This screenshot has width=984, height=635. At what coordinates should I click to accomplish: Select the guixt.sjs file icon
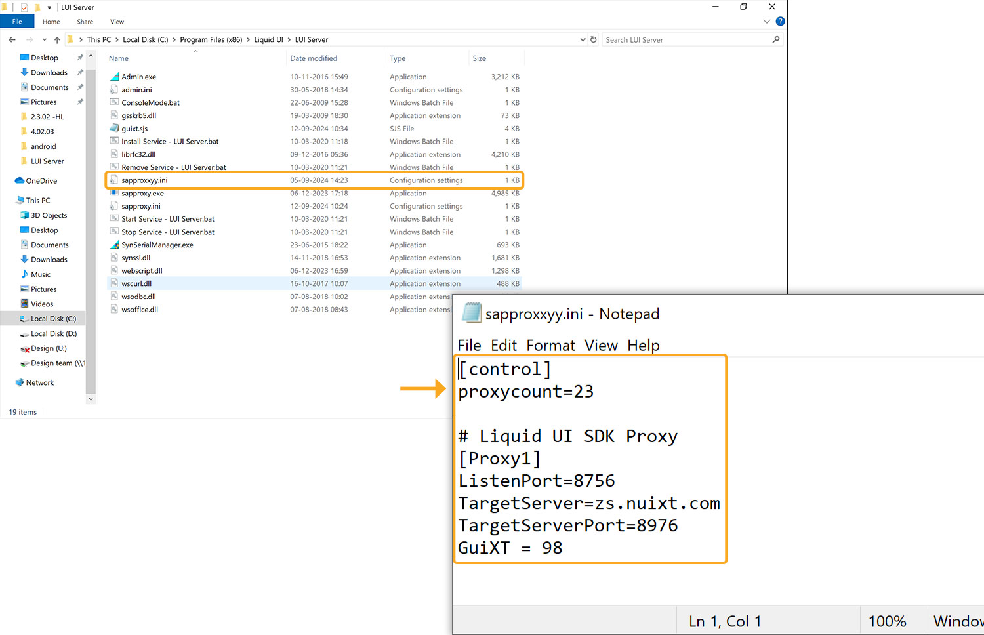pos(114,129)
